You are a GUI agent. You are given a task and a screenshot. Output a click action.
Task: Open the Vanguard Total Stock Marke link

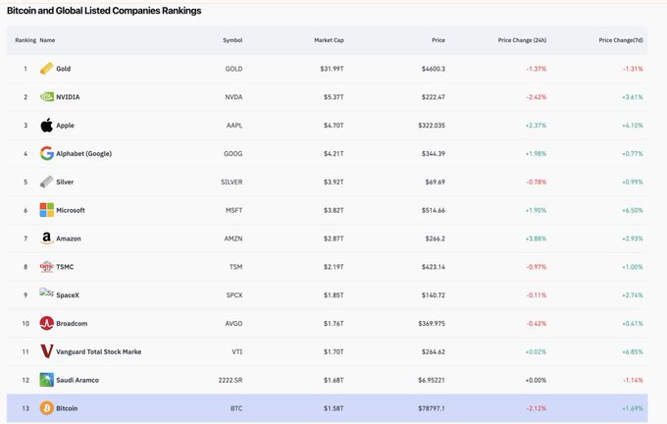[x=99, y=351]
